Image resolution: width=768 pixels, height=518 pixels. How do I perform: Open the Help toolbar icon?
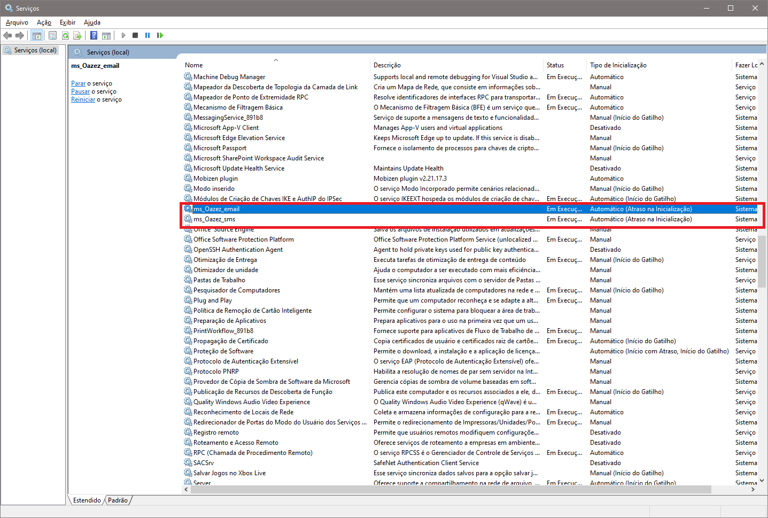click(94, 35)
